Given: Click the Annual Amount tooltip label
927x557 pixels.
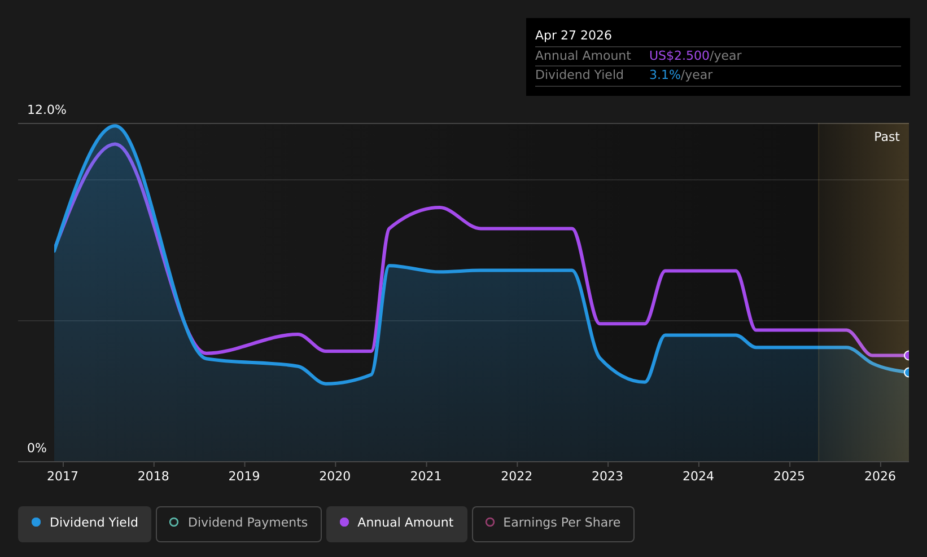Looking at the screenshot, I should (583, 56).
